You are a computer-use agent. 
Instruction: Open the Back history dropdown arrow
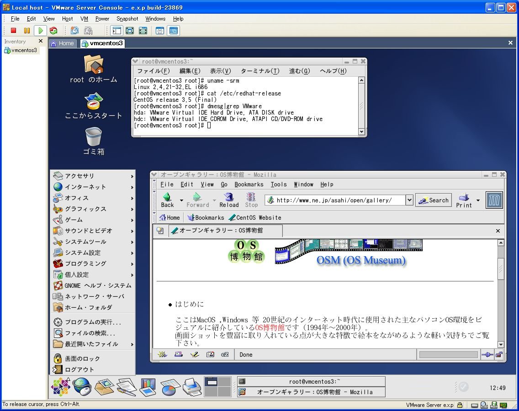click(x=181, y=200)
